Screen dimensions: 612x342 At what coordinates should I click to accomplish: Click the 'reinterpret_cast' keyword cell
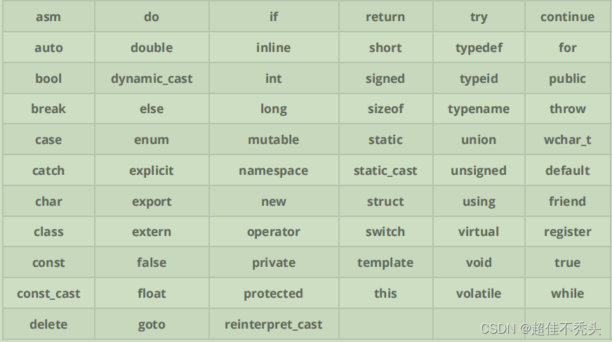click(x=274, y=324)
